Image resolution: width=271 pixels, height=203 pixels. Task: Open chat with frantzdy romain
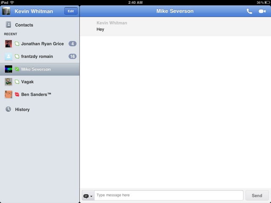[x=39, y=56]
